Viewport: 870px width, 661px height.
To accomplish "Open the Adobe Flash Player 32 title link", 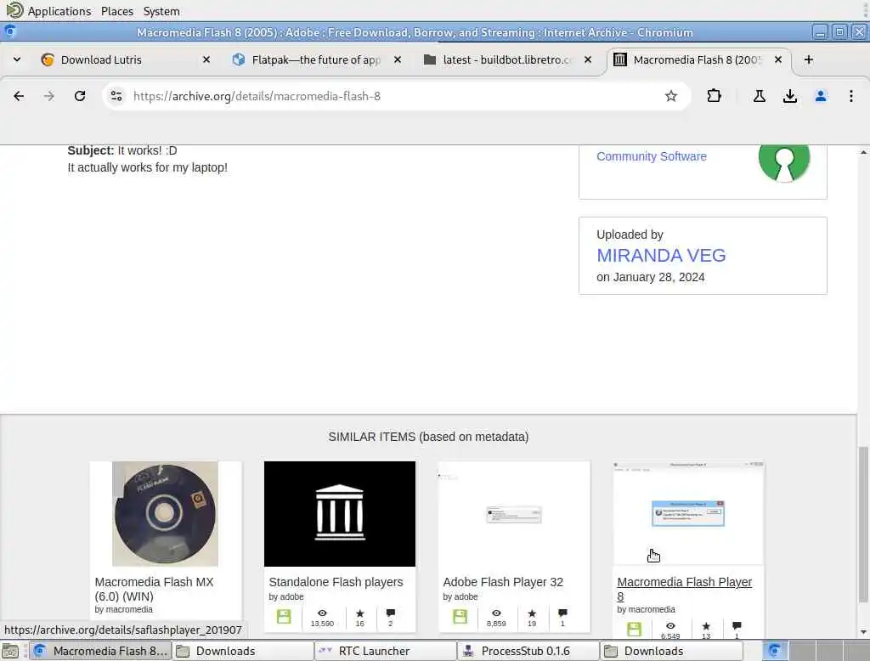I will coord(503,582).
